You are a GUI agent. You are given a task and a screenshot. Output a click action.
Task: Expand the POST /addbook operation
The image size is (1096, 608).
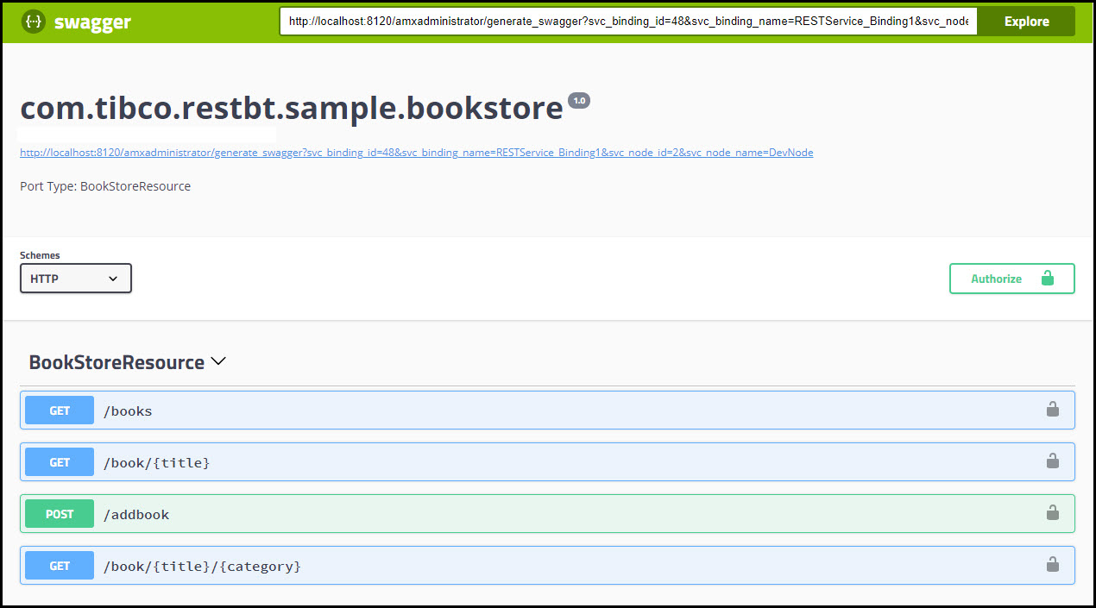[518, 514]
